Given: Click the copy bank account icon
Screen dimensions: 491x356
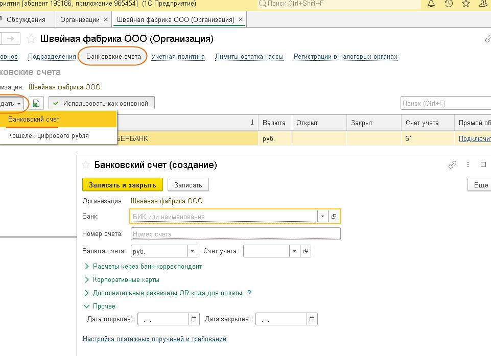Looking at the screenshot, I should pyautogui.click(x=36, y=103).
